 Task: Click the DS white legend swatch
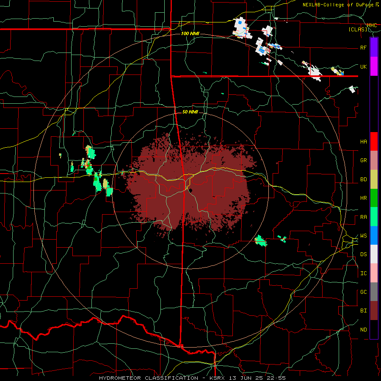coord(374,254)
